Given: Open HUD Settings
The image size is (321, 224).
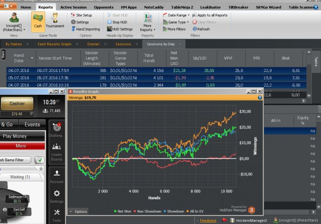Looking at the screenshot, I should coord(120,29).
